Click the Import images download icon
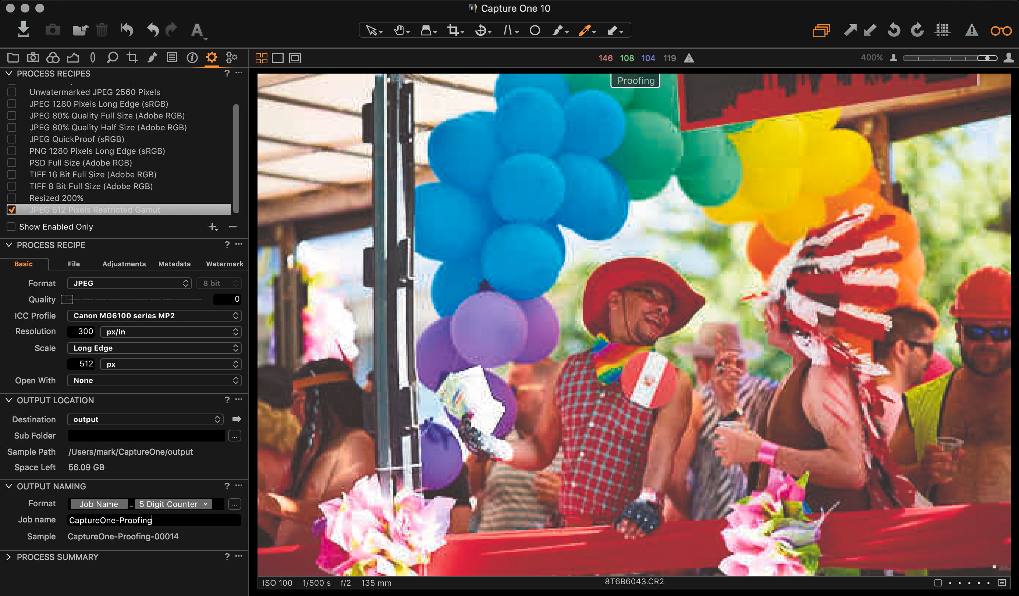 [x=24, y=30]
